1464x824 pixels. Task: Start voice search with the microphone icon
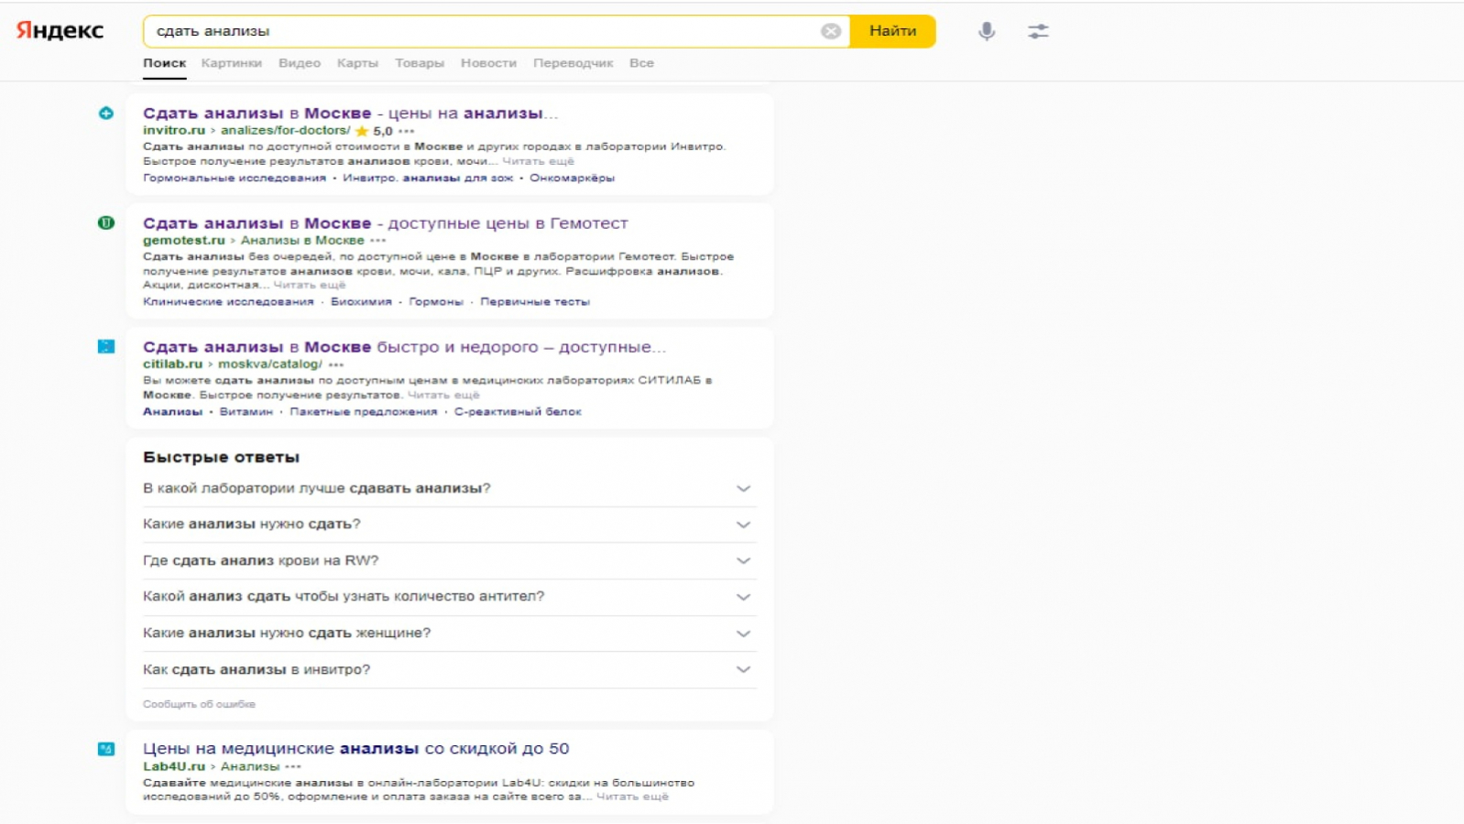point(986,31)
